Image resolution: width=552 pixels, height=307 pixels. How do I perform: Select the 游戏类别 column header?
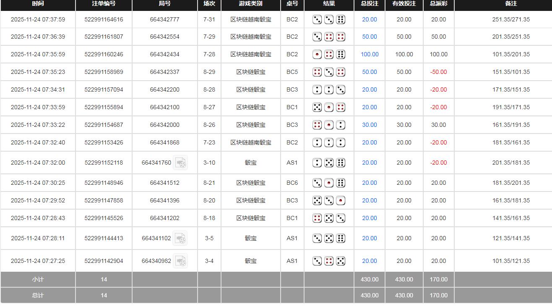point(250,3)
